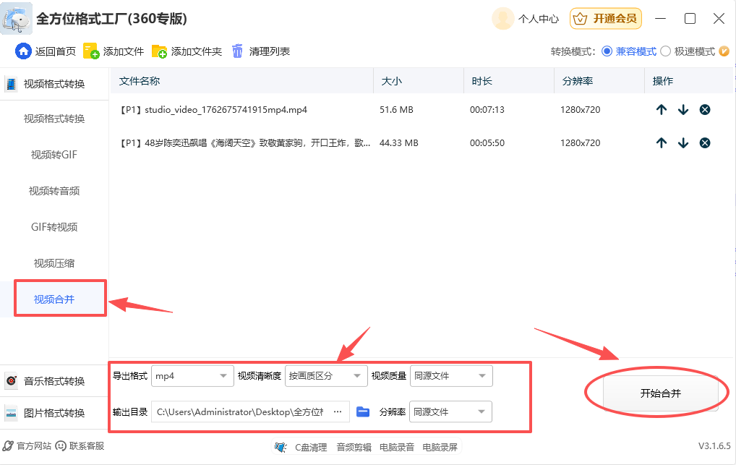Image resolution: width=736 pixels, height=465 pixels.
Task: Select the 图片格式转换 sidebar icon
Action: click(x=10, y=413)
